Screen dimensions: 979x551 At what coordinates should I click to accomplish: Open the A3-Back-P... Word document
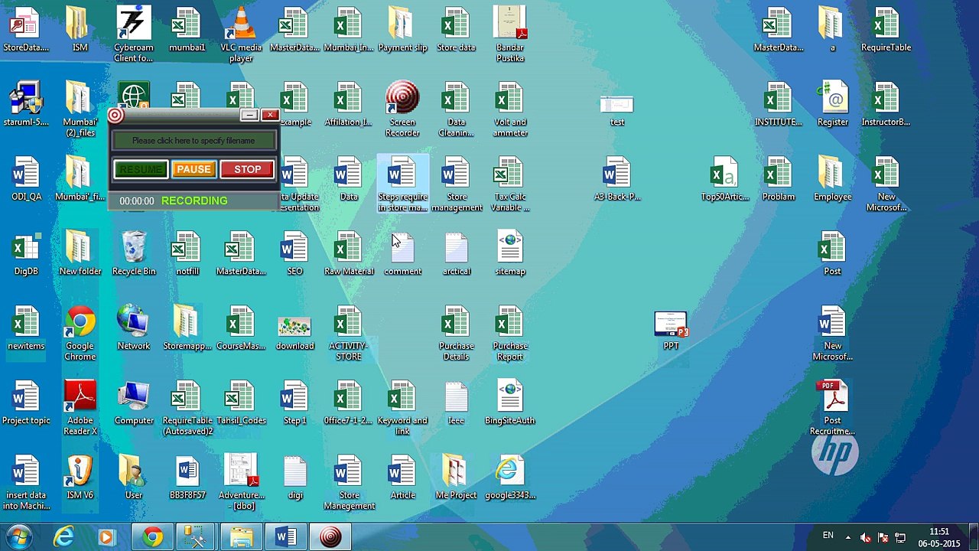click(x=617, y=179)
